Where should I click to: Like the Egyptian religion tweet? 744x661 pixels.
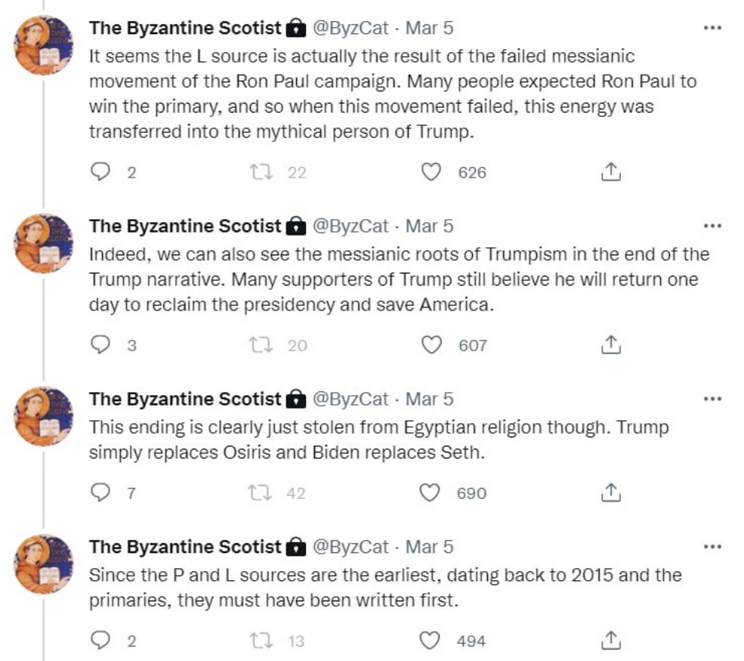(x=431, y=493)
